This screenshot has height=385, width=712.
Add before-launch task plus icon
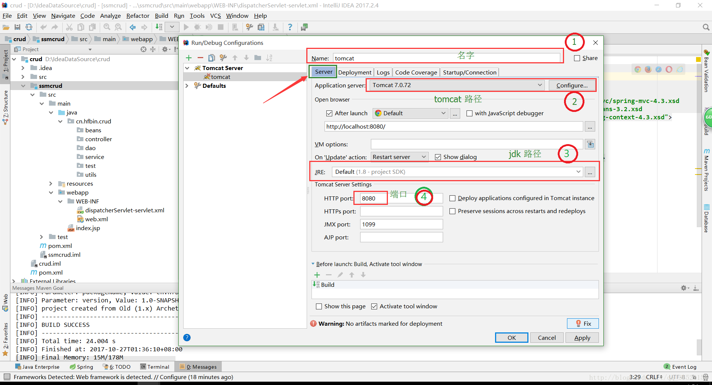point(317,275)
